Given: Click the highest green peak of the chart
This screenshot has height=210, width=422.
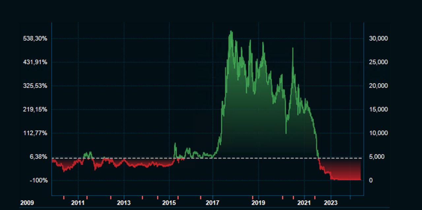Looking at the screenshot, I should pos(231,32).
